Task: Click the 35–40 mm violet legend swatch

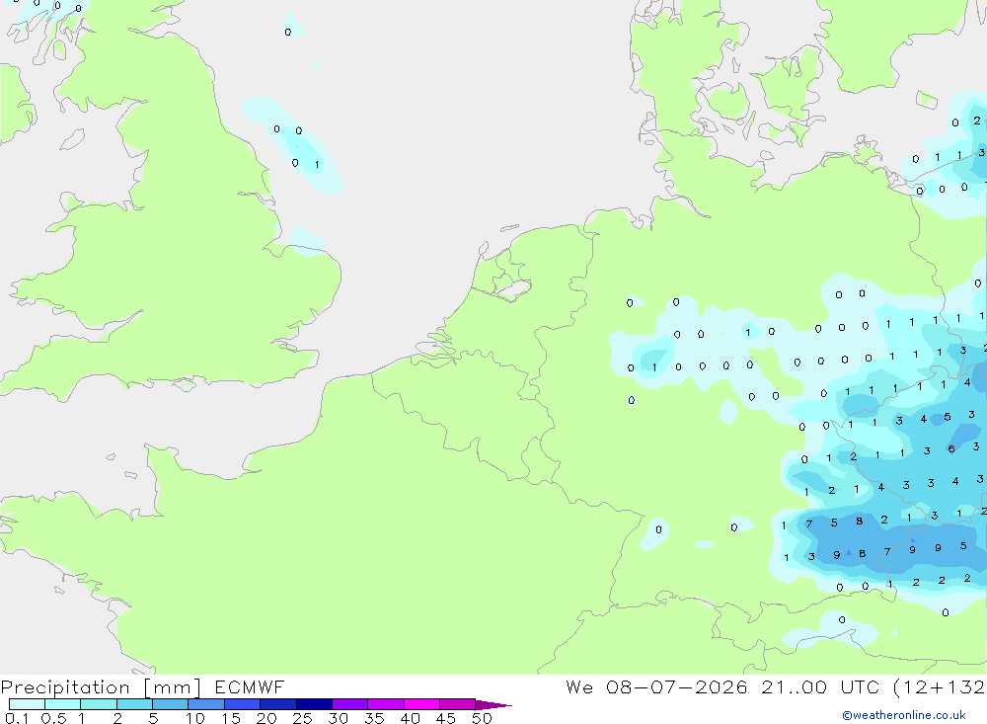Action: pyautogui.click(x=385, y=704)
